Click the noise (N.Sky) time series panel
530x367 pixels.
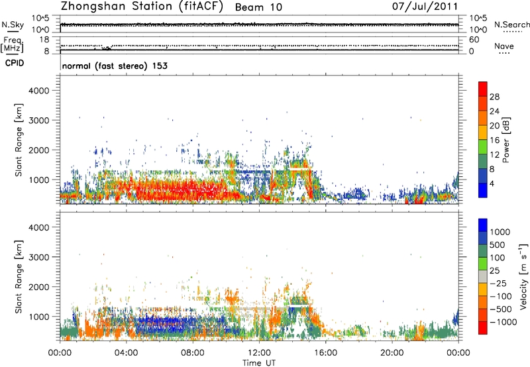259,24
